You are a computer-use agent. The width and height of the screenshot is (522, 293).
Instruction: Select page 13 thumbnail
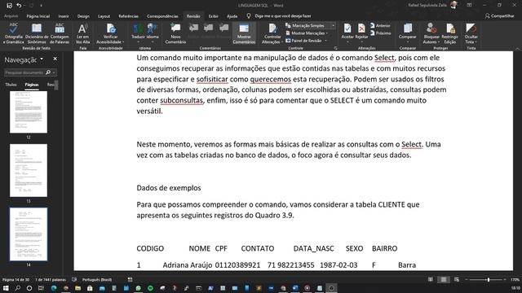[29, 170]
